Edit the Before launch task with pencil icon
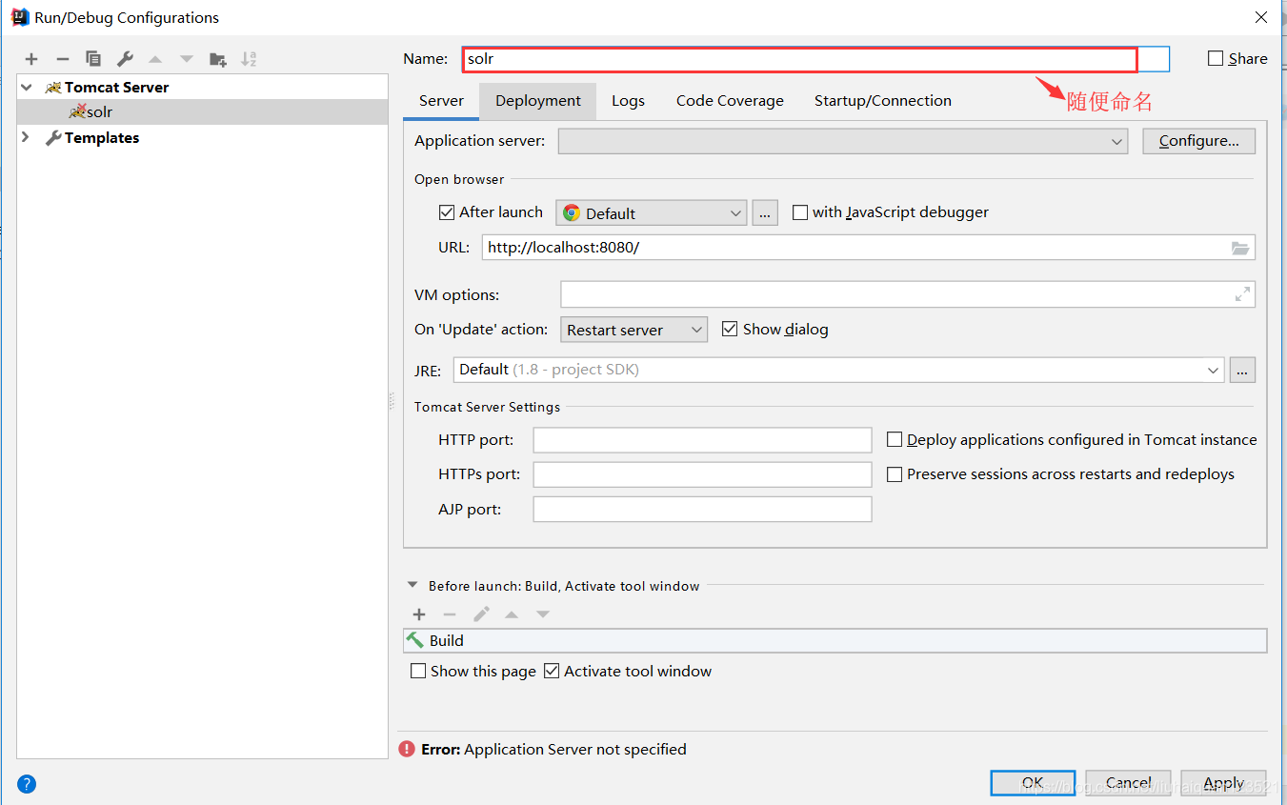The width and height of the screenshot is (1287, 805). [481, 614]
